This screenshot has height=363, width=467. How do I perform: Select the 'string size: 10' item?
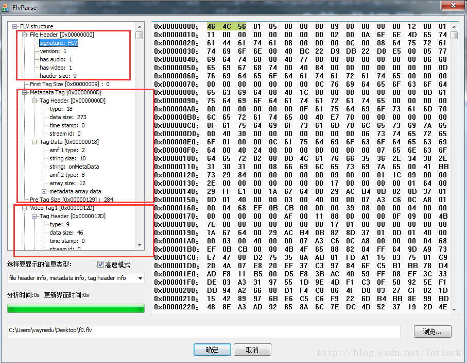67,158
